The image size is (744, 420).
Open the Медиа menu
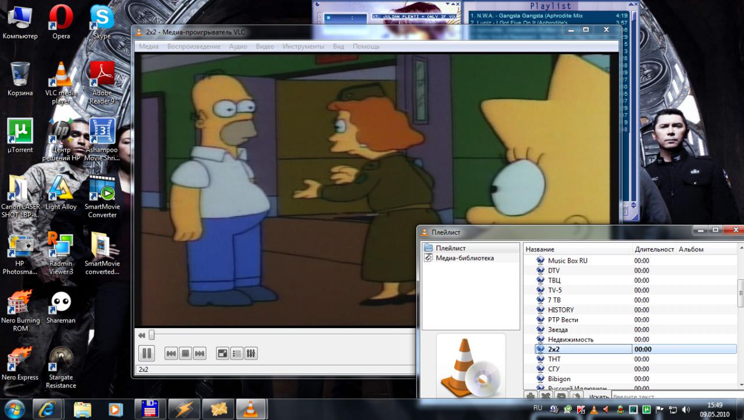(149, 46)
